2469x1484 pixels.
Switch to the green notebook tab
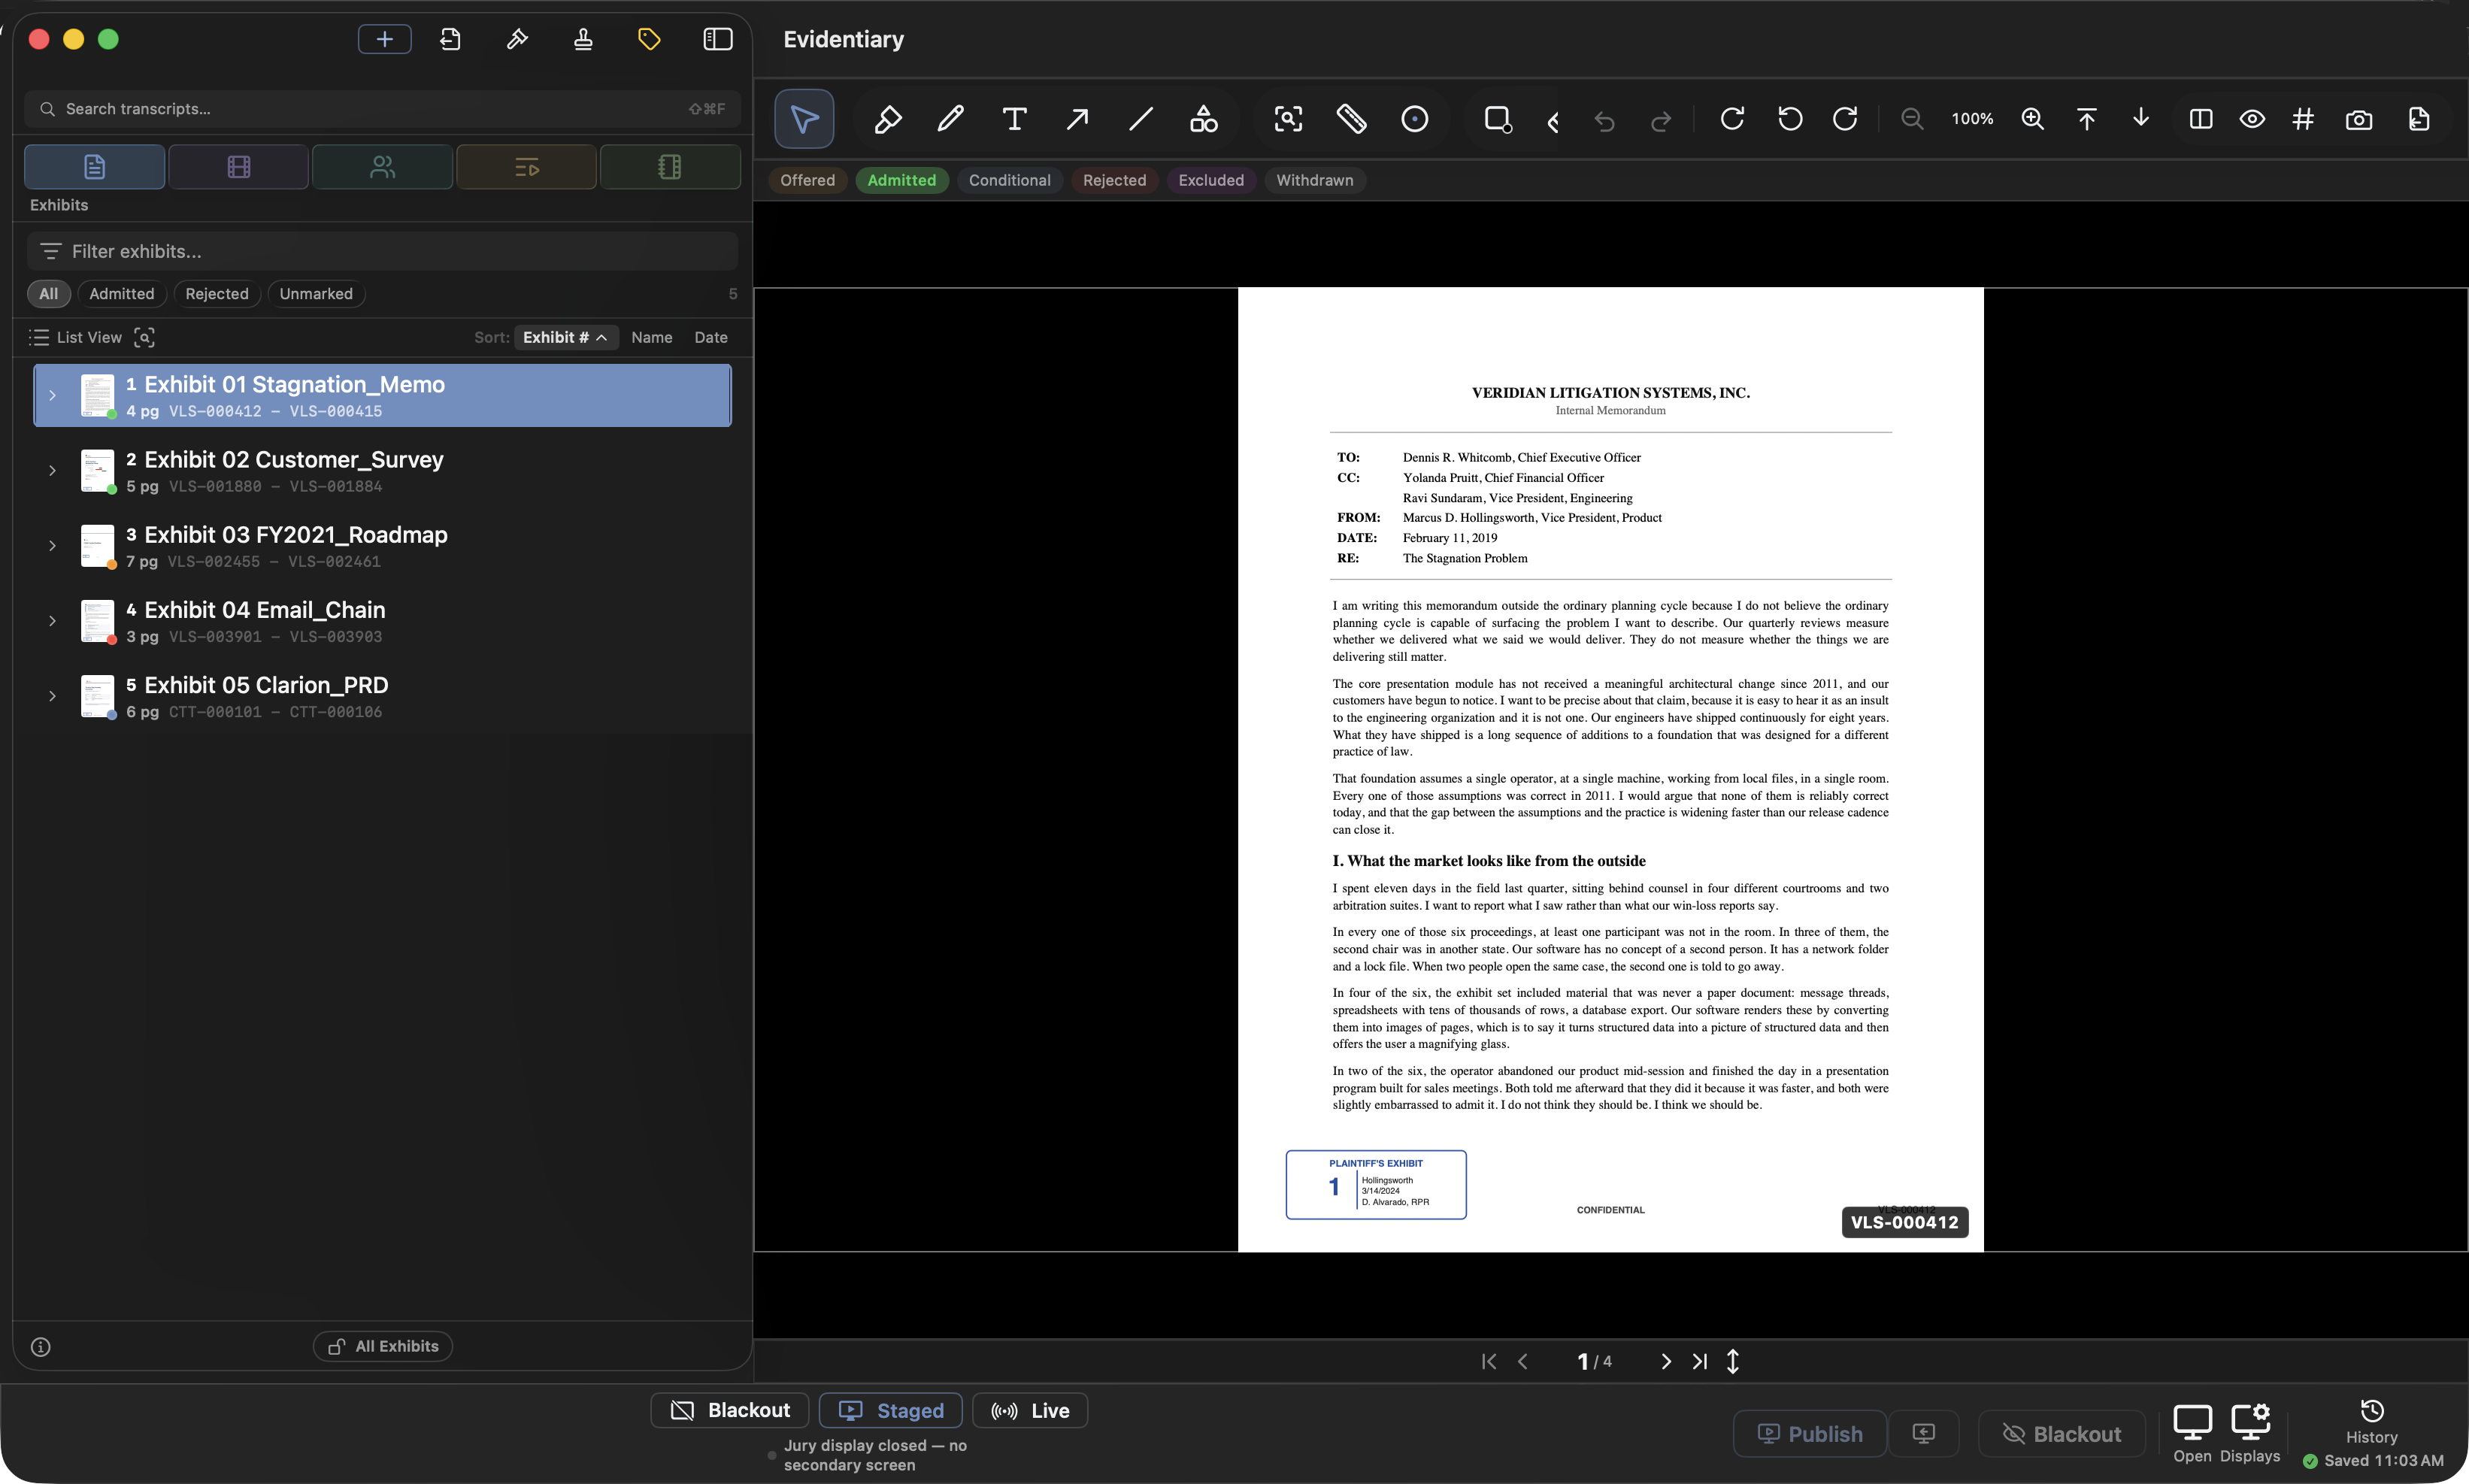[670, 167]
